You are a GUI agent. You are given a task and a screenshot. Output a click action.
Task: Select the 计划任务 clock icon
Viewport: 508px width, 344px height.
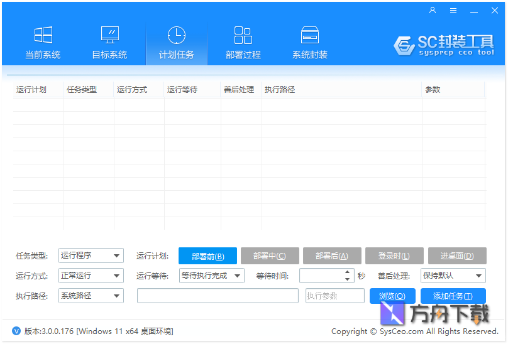coord(177,35)
